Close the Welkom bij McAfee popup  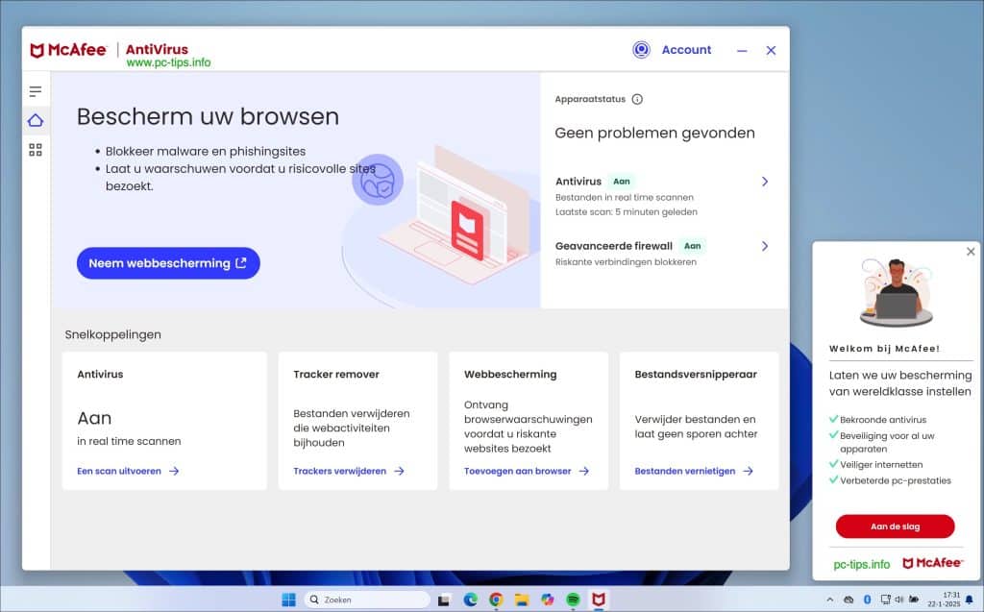pos(971,251)
